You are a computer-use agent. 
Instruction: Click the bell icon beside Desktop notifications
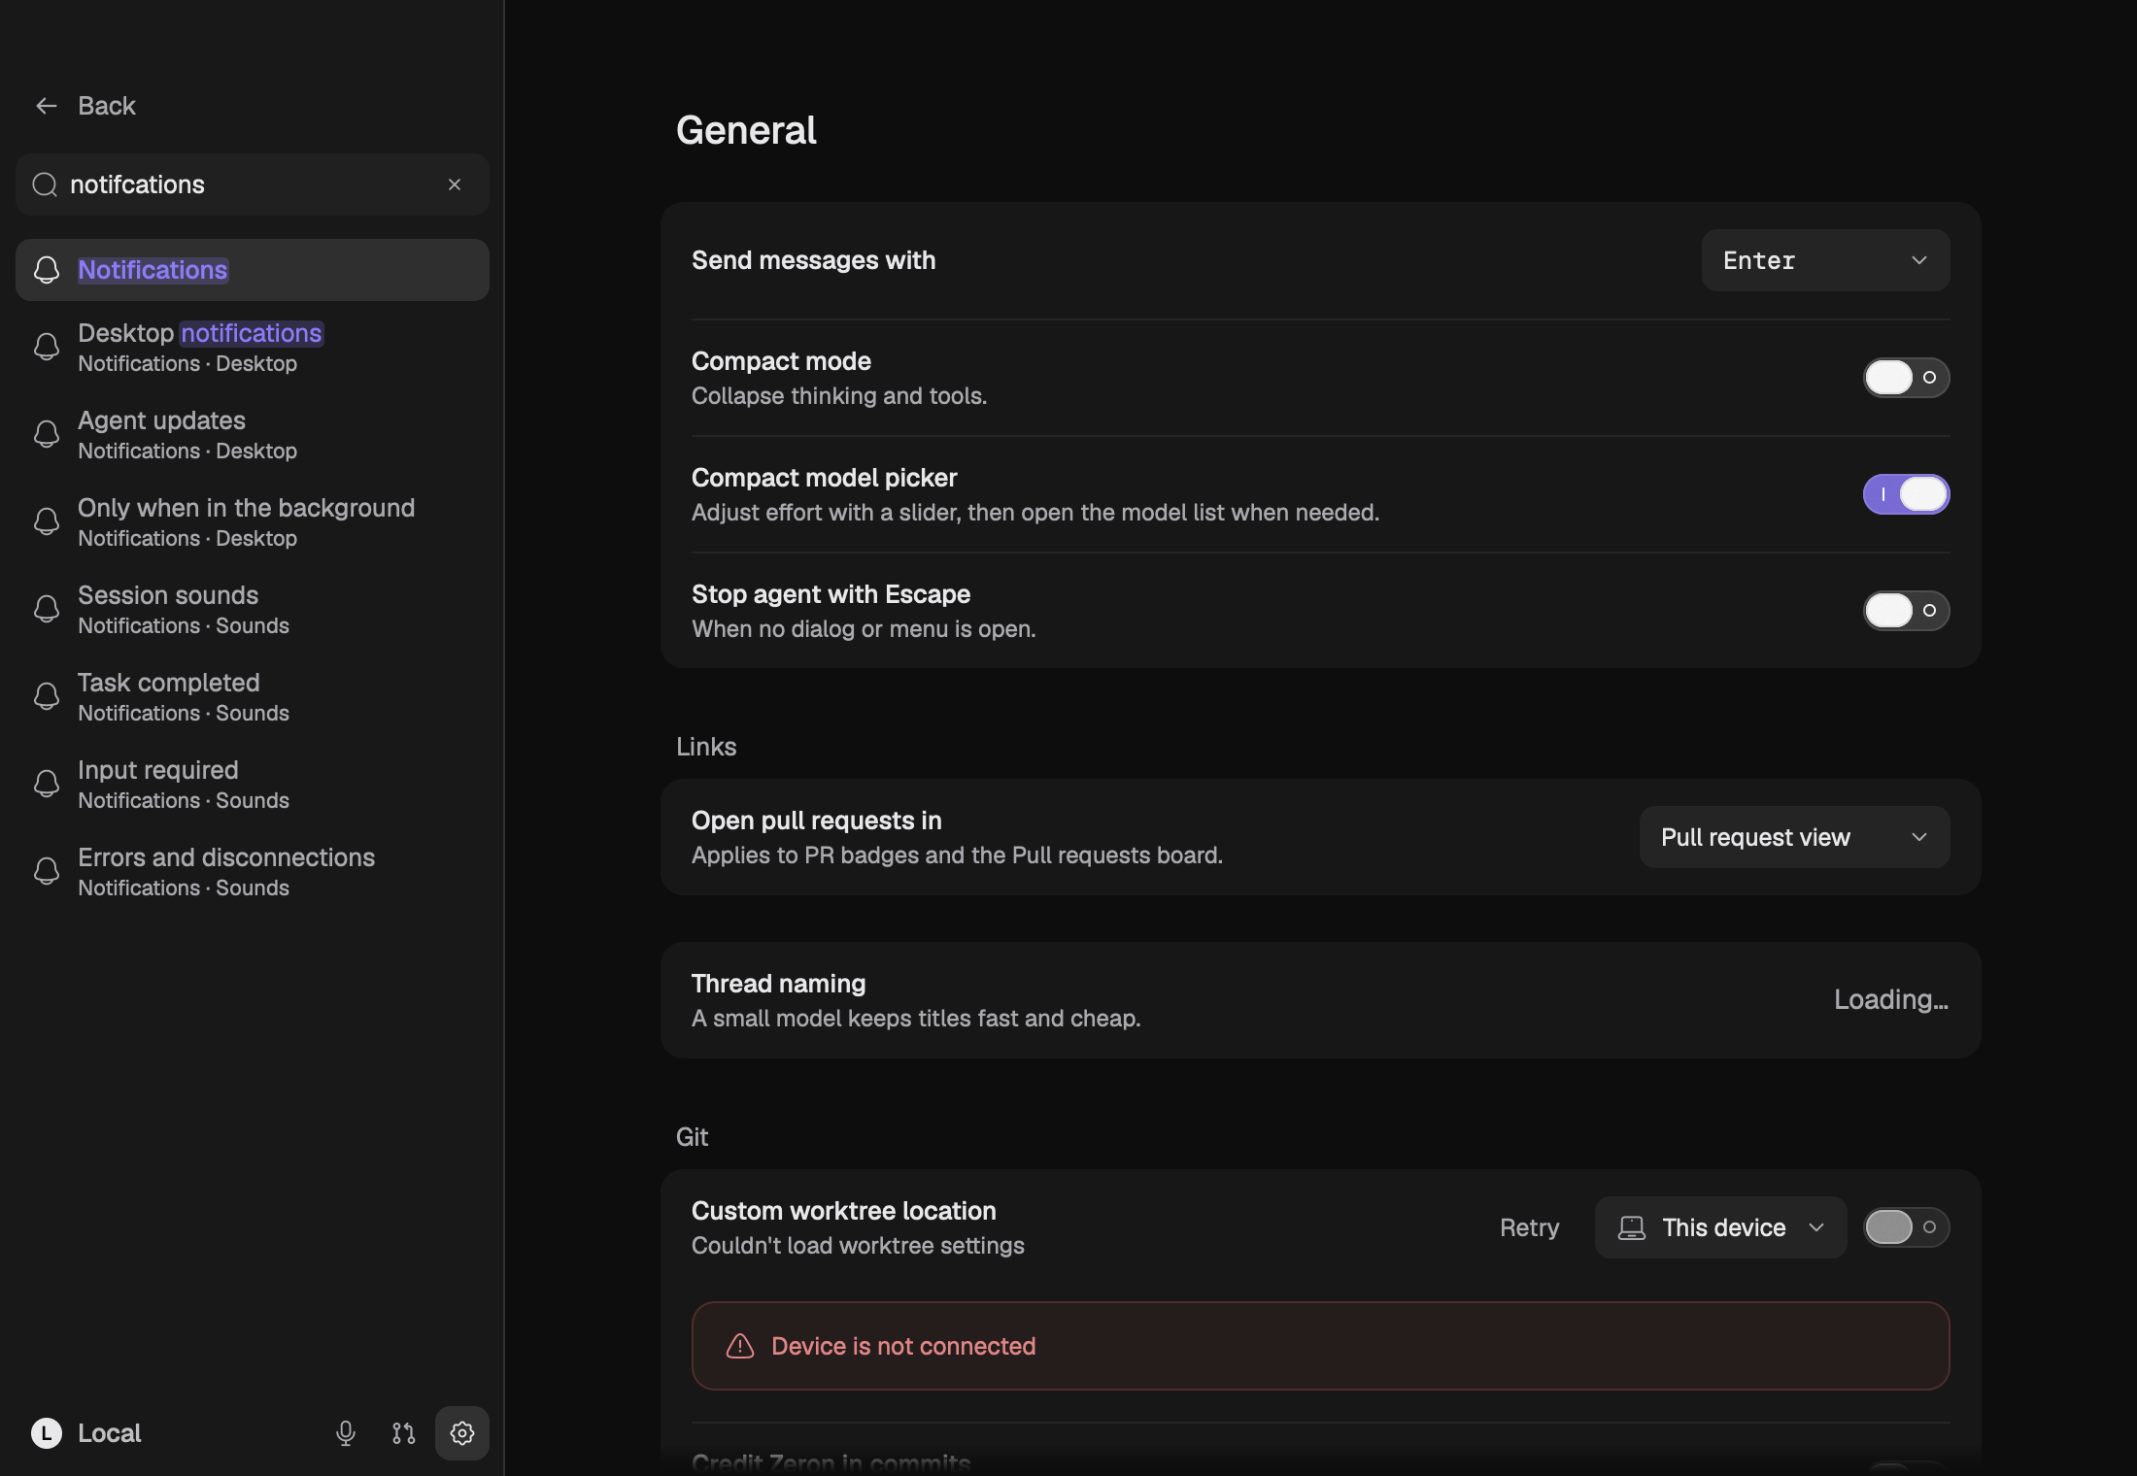click(x=47, y=347)
